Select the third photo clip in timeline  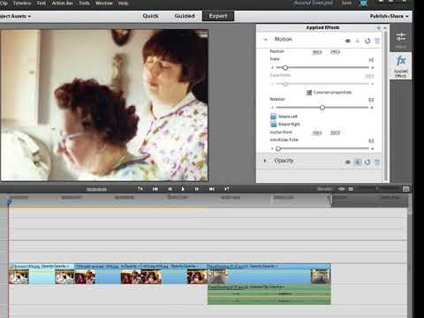[174, 274]
